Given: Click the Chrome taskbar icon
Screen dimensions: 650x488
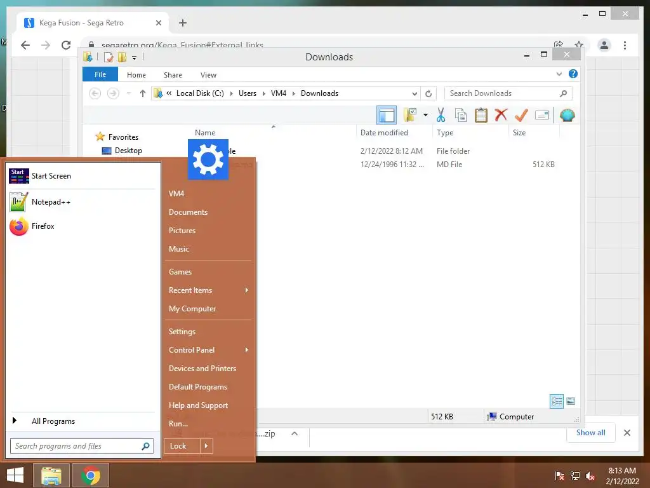Looking at the screenshot, I should tap(91, 475).
